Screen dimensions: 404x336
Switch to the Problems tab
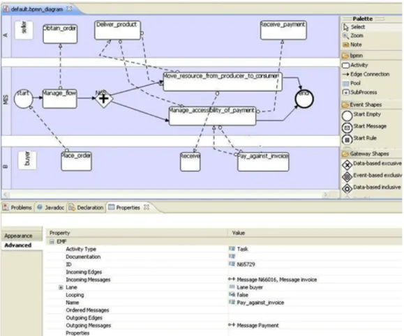17,208
